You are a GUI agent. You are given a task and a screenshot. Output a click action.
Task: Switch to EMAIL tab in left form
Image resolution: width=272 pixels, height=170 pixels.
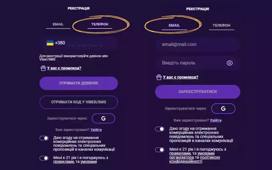tap(55, 25)
